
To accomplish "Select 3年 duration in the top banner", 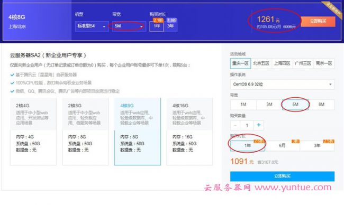I will [170, 26].
